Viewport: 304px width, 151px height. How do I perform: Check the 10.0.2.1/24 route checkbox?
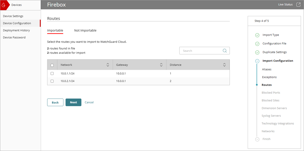point(52,81)
